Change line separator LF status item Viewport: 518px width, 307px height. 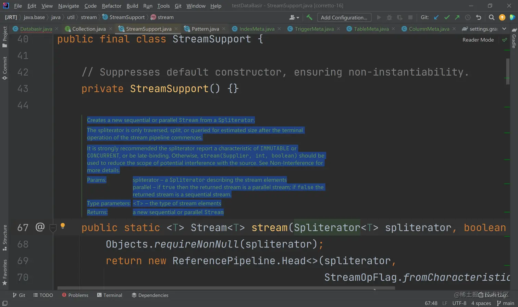(x=445, y=303)
